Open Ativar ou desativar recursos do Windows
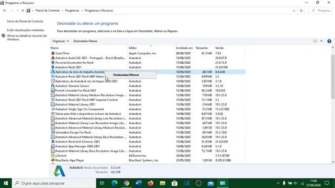Screen dimensions: 335x188 27,38
